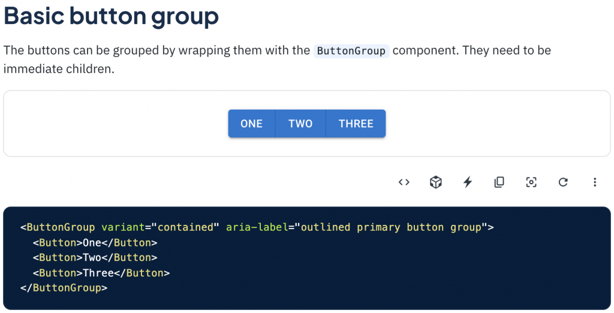Click the Button Three code line

(x=101, y=273)
